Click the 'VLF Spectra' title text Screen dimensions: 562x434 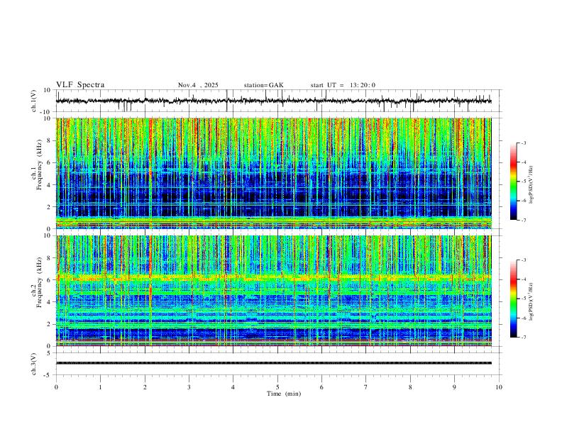point(80,85)
